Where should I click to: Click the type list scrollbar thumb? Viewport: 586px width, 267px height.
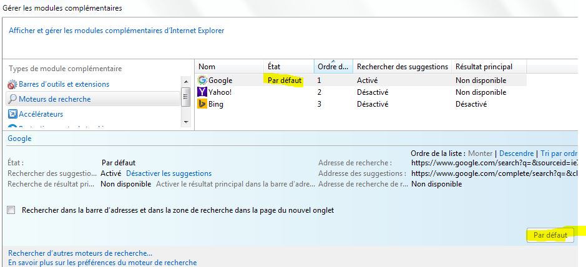pyautogui.click(x=186, y=97)
